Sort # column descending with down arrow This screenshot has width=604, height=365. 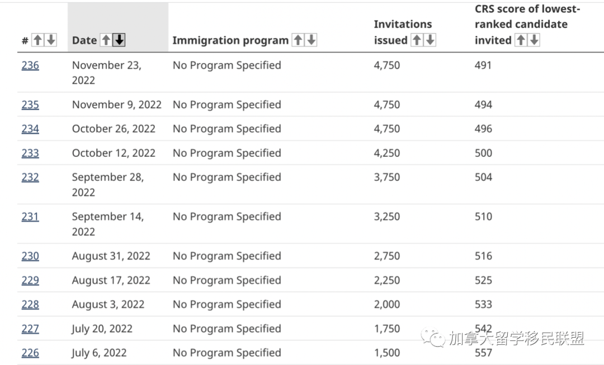[51, 40]
